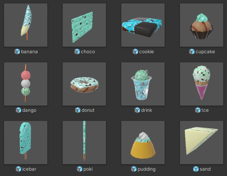Click the pudding asset name label
Screen dimensions: 227x176
pos(146,169)
